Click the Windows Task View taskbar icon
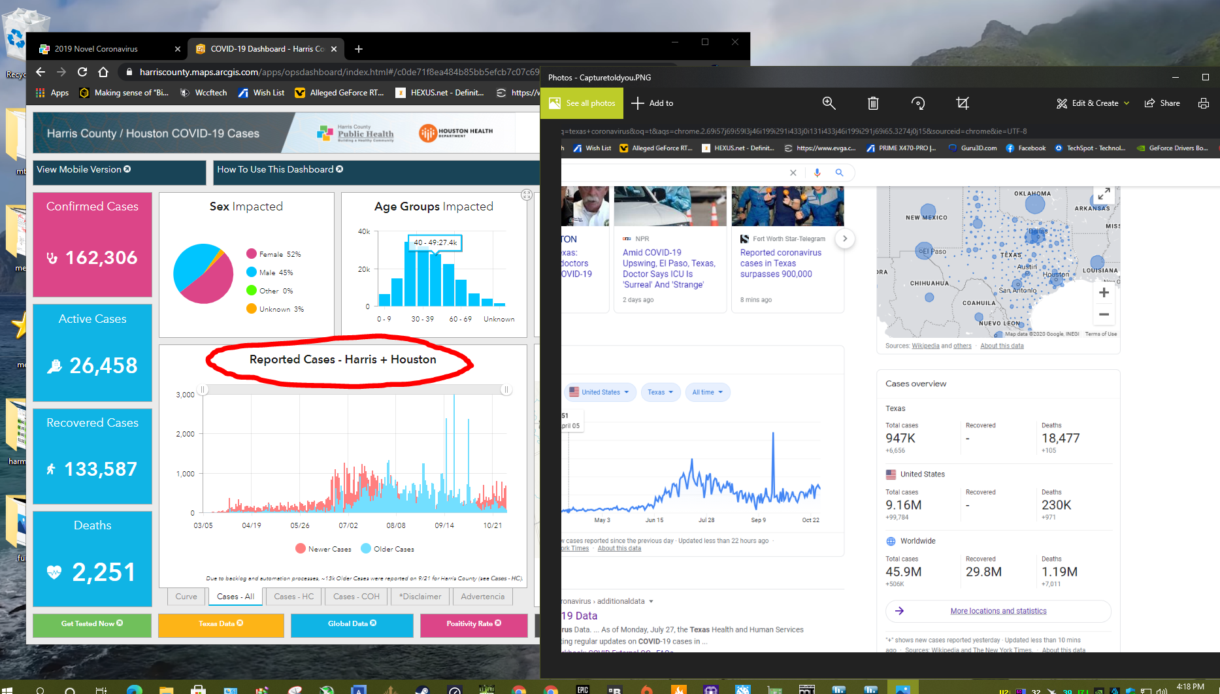 [101, 689]
